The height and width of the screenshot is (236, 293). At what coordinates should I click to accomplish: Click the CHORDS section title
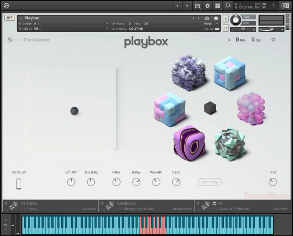(29, 203)
